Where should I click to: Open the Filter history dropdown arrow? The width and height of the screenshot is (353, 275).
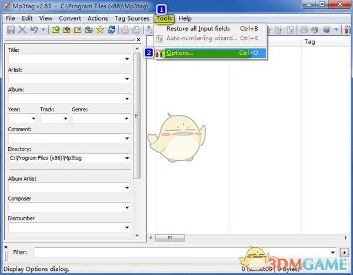333,253
